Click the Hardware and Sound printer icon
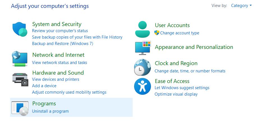This screenshot has height=128, width=264. coord(20,80)
